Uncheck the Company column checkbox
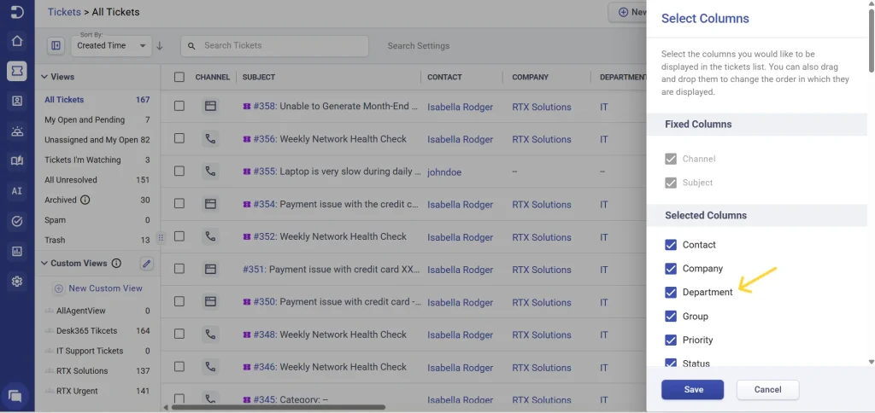The width and height of the screenshot is (875, 413). pos(671,269)
